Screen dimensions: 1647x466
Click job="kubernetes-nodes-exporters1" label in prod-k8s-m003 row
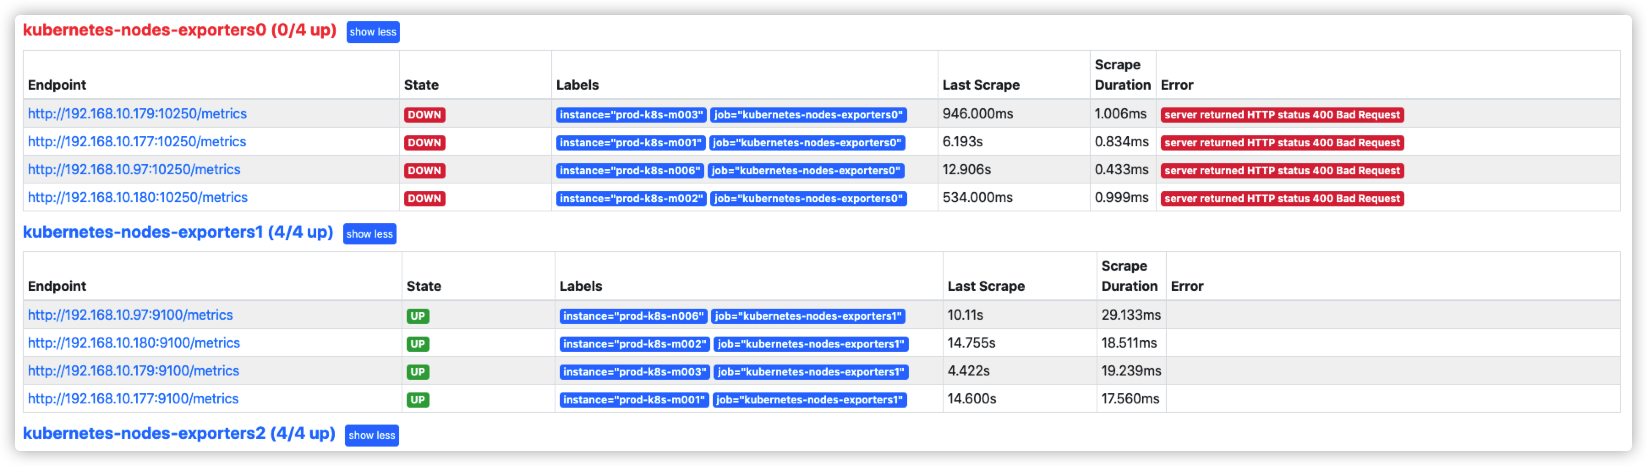pos(811,372)
